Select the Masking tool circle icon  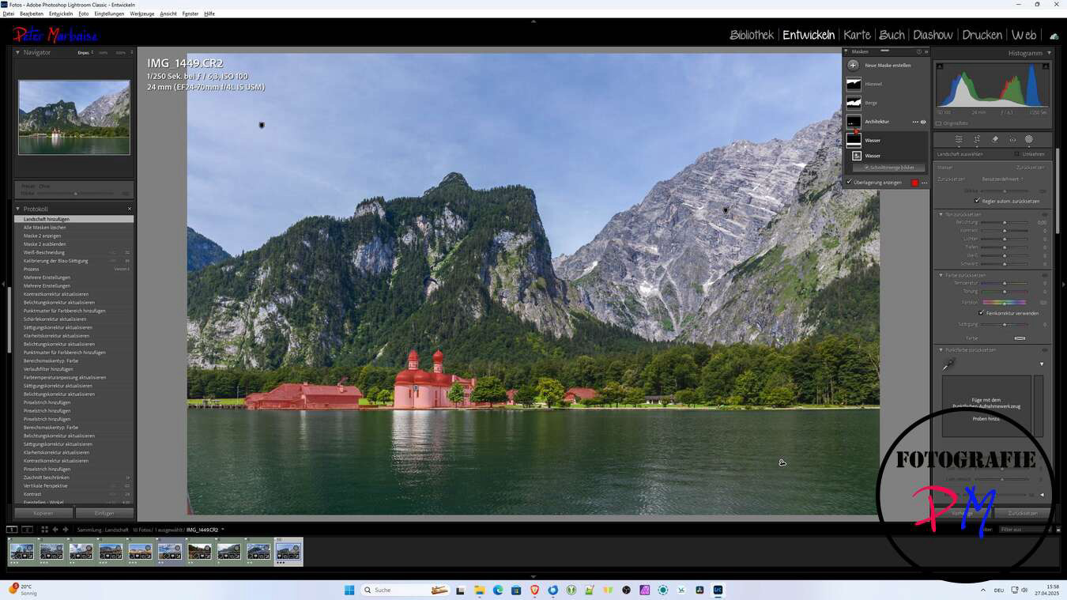1029,139
